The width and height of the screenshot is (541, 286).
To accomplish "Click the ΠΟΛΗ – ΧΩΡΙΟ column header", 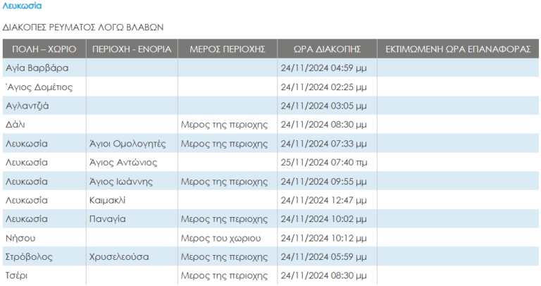I will pyautogui.click(x=44, y=49).
